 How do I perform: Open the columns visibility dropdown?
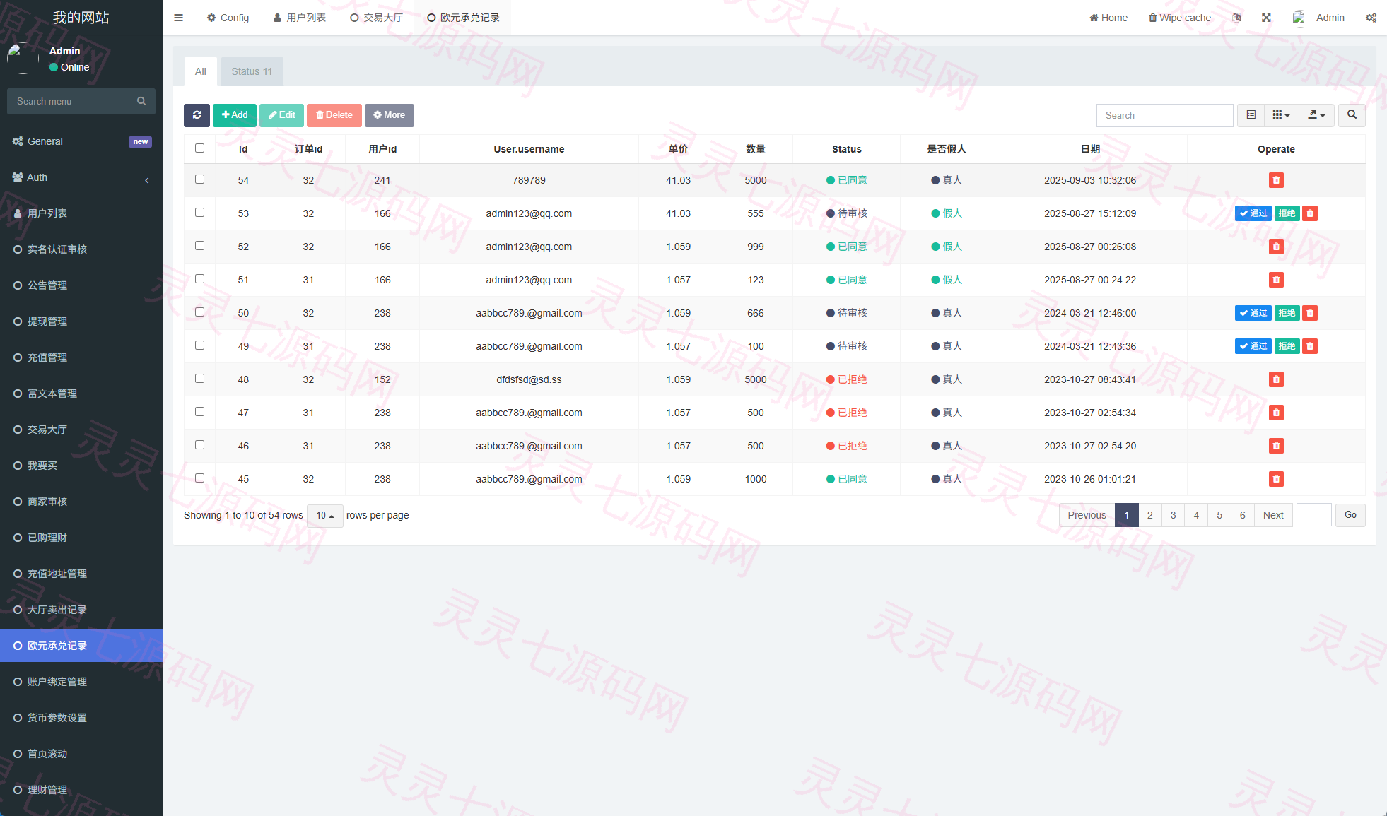coord(1281,115)
